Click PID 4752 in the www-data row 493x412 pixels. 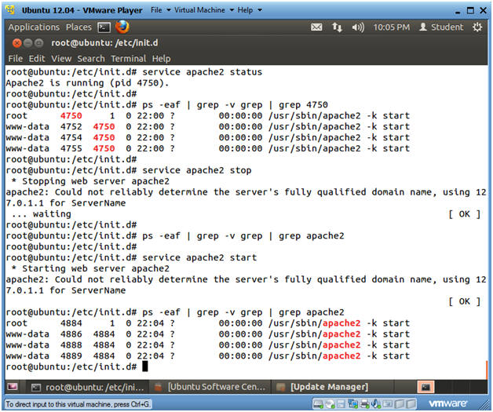(71, 126)
